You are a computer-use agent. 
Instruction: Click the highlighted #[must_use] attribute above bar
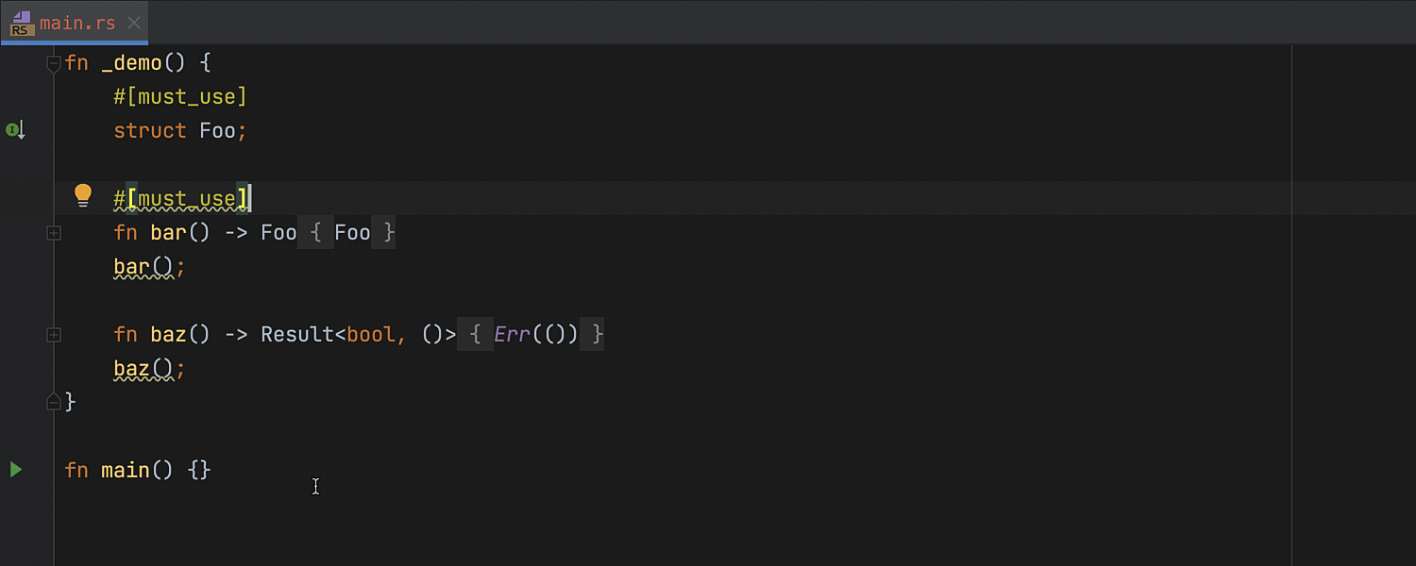pyautogui.click(x=181, y=198)
